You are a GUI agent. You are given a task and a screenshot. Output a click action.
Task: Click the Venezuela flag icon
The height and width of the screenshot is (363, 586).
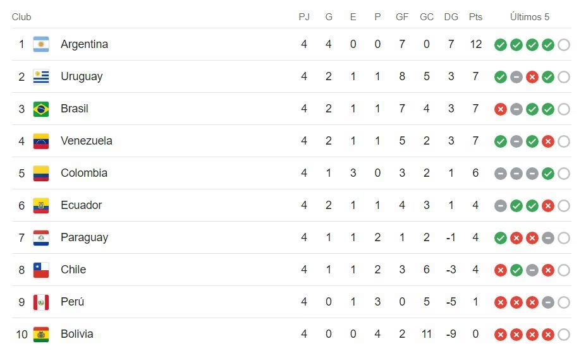41,141
